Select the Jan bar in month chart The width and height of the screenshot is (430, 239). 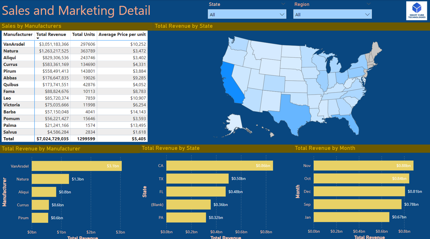351,217
